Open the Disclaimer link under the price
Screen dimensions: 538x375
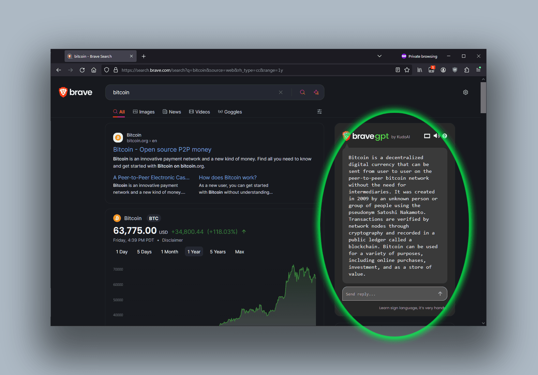[172, 240]
